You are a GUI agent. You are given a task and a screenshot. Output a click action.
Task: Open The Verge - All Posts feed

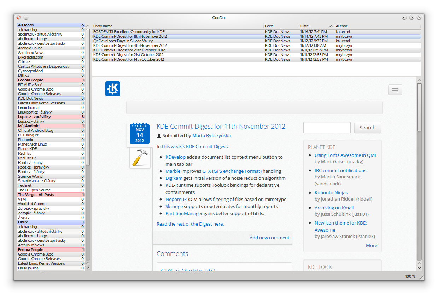(x=51, y=195)
